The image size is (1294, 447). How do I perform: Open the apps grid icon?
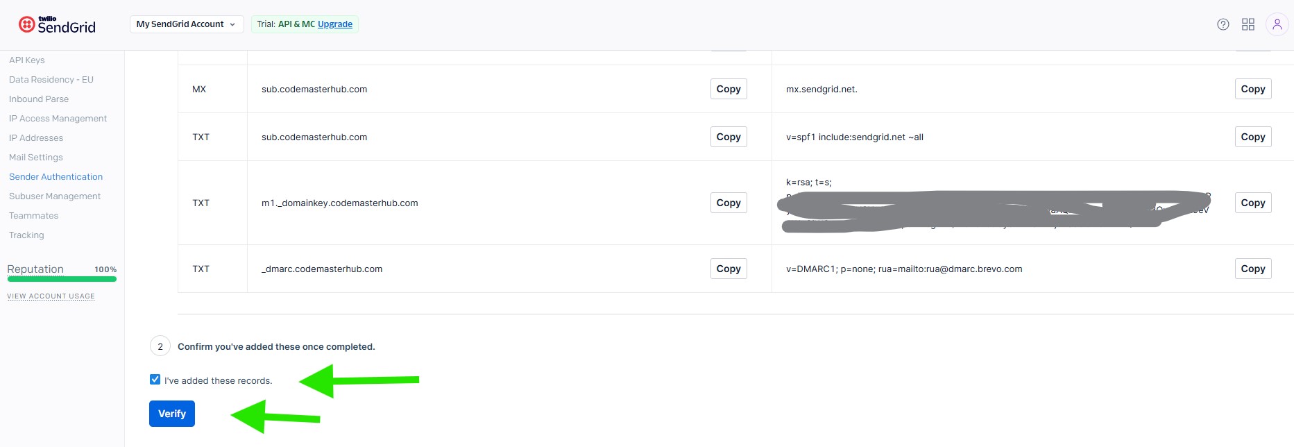pyautogui.click(x=1248, y=24)
